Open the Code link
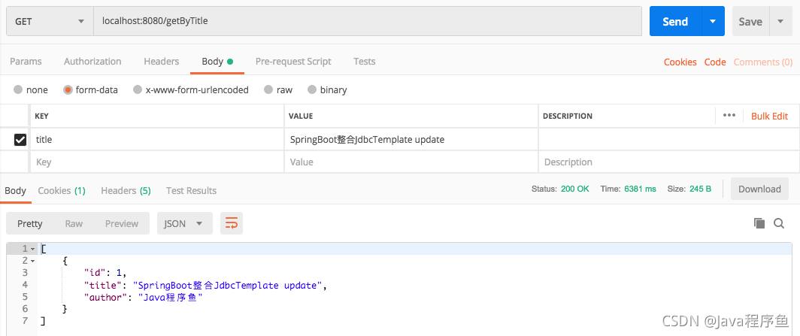Screen dimensions: 800x336 point(715,62)
